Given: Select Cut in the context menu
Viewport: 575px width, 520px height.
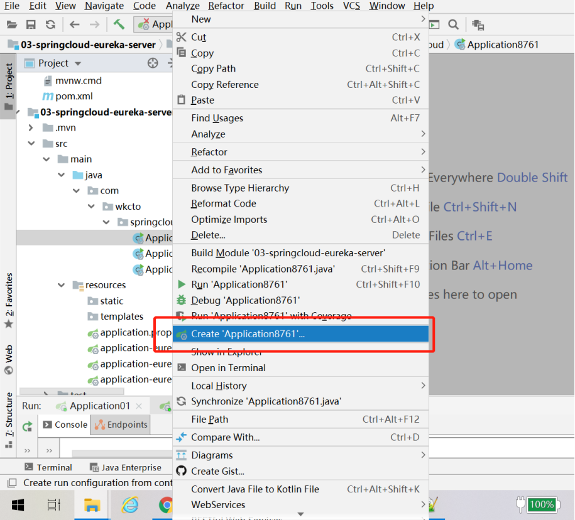Looking at the screenshot, I should (x=300, y=37).
